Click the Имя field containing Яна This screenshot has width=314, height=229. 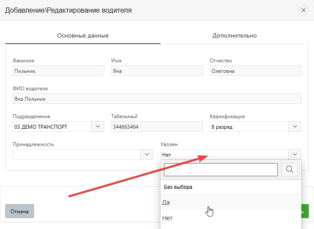click(157, 71)
